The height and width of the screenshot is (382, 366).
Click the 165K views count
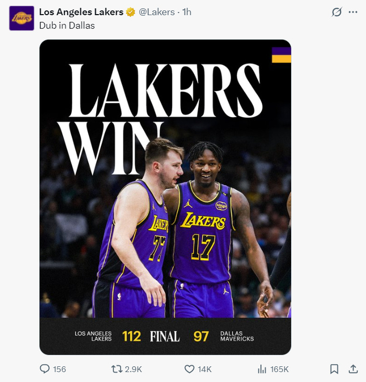(279, 369)
